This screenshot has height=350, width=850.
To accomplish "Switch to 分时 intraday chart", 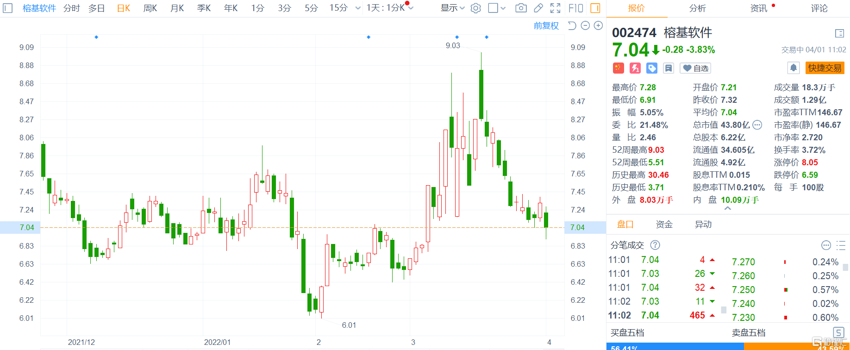I will click(72, 8).
